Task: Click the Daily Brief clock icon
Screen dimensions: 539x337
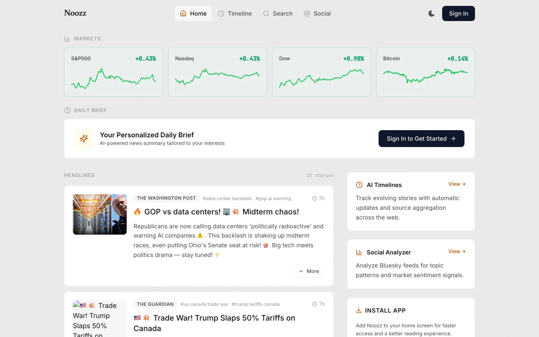Action: [67, 110]
